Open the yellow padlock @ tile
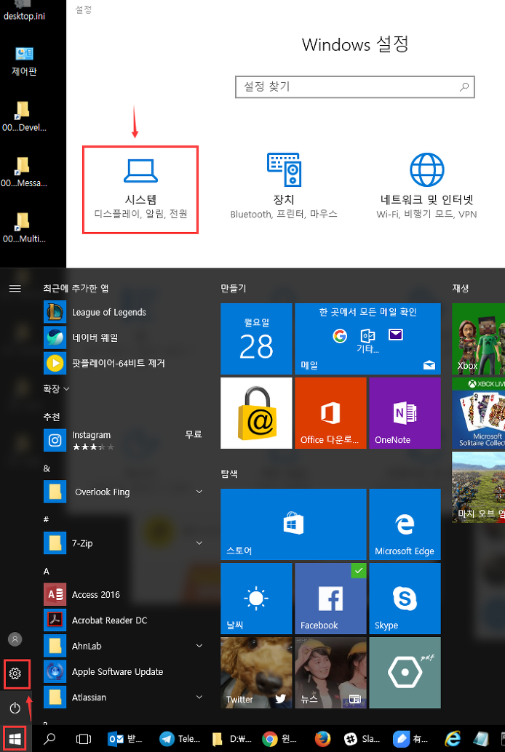The image size is (505, 752). pos(256,413)
